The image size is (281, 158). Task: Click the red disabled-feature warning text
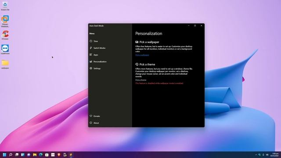159,83
